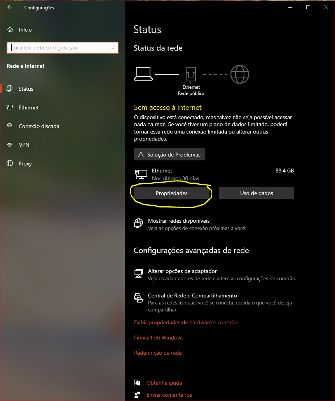Open Mostrar redes disponíveis

(x=179, y=221)
